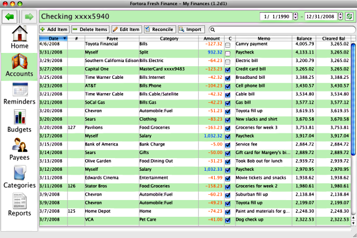The height and width of the screenshot is (238, 357).
Task: Go forward with the green right arrow
Action: (x=29, y=17)
